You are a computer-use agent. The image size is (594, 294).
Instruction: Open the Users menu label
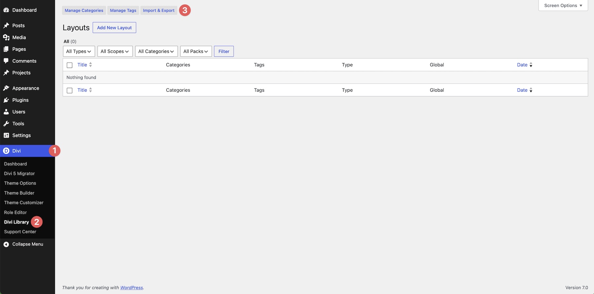[19, 112]
